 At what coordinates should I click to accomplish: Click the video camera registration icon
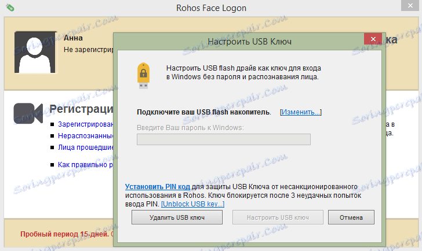(x=28, y=113)
